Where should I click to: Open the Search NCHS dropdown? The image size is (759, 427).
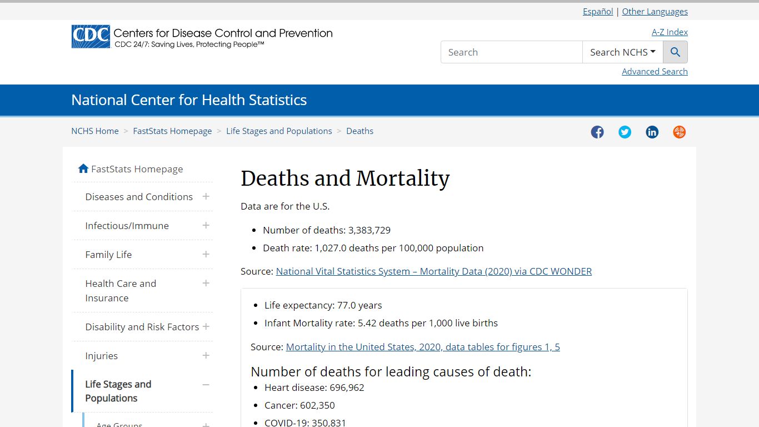click(x=622, y=52)
